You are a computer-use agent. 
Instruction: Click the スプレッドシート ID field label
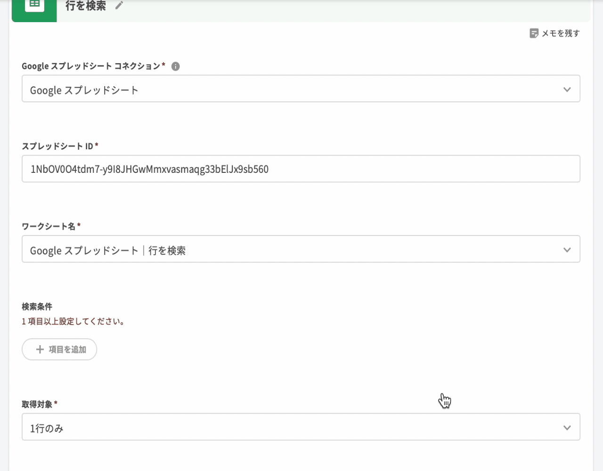point(57,146)
